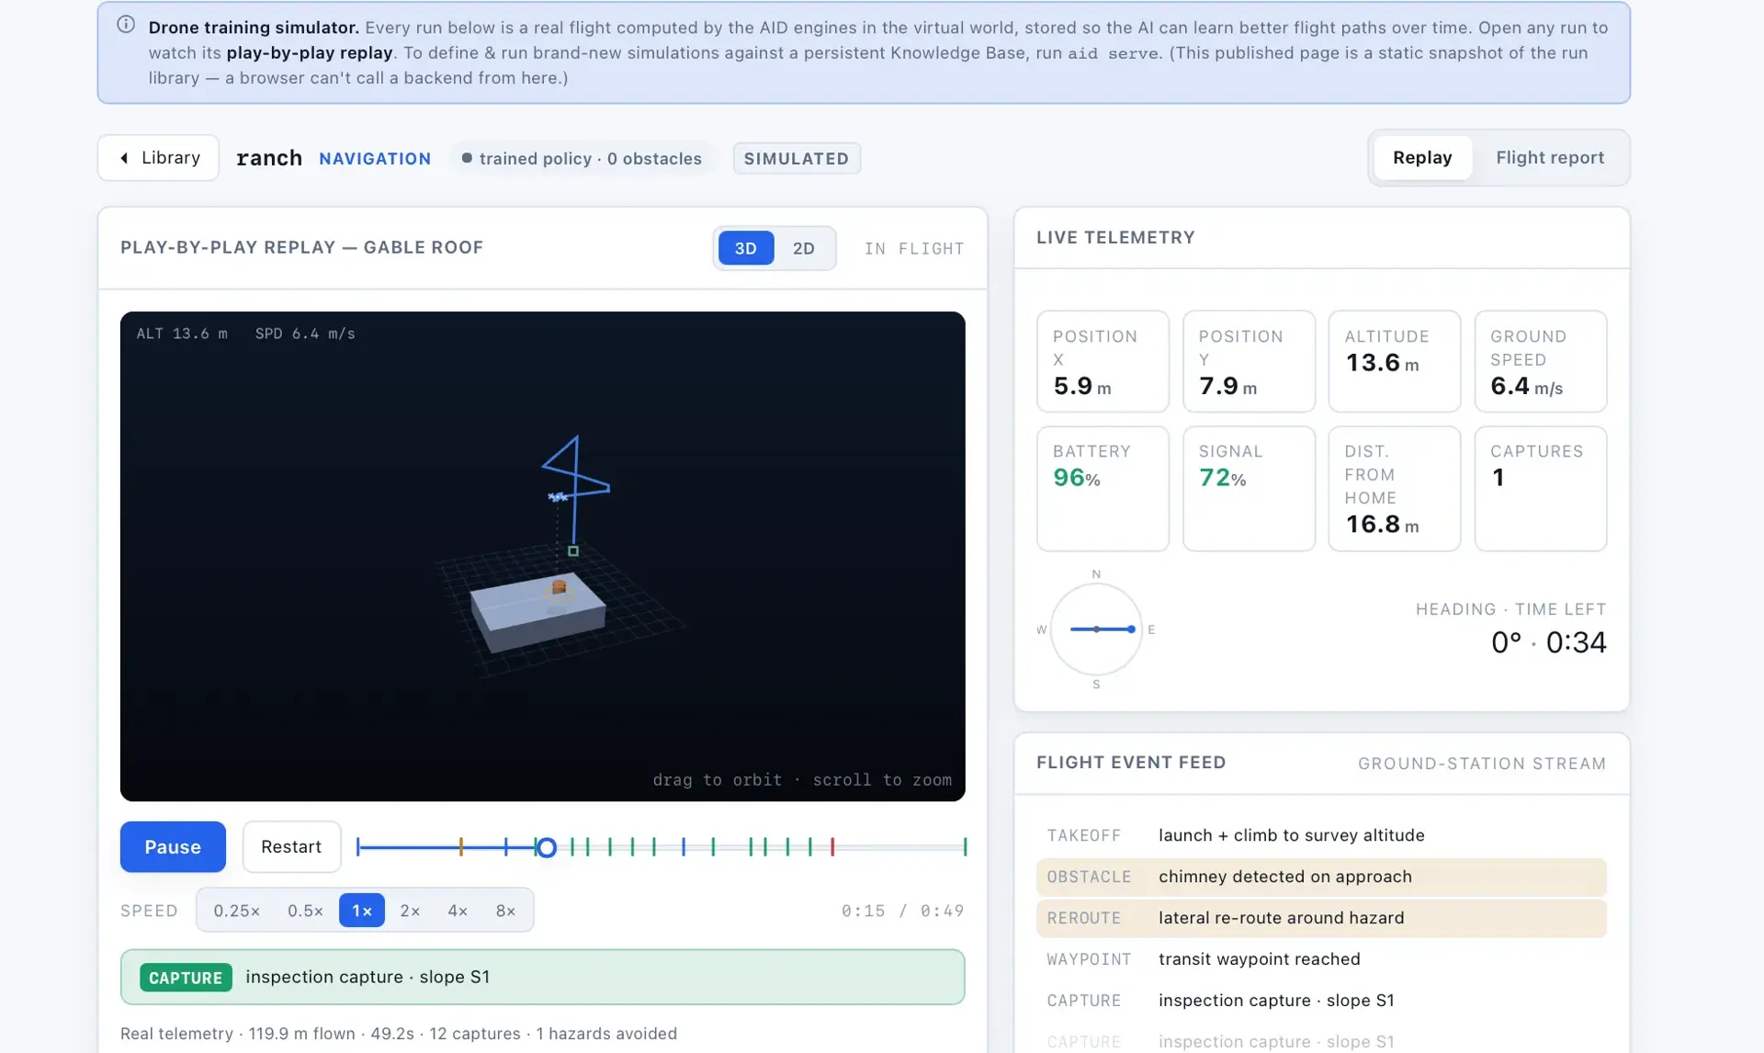Select the Captures 1 card

(1540, 489)
